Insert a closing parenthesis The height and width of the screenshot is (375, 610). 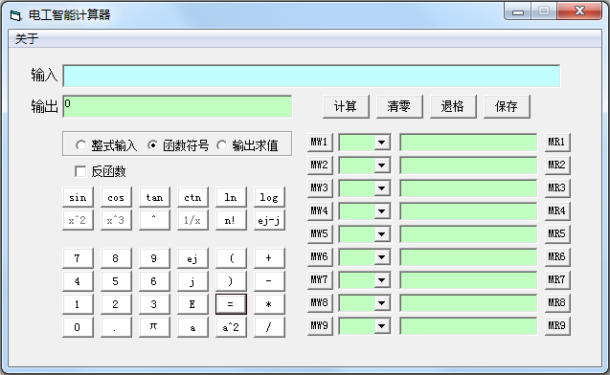click(231, 281)
